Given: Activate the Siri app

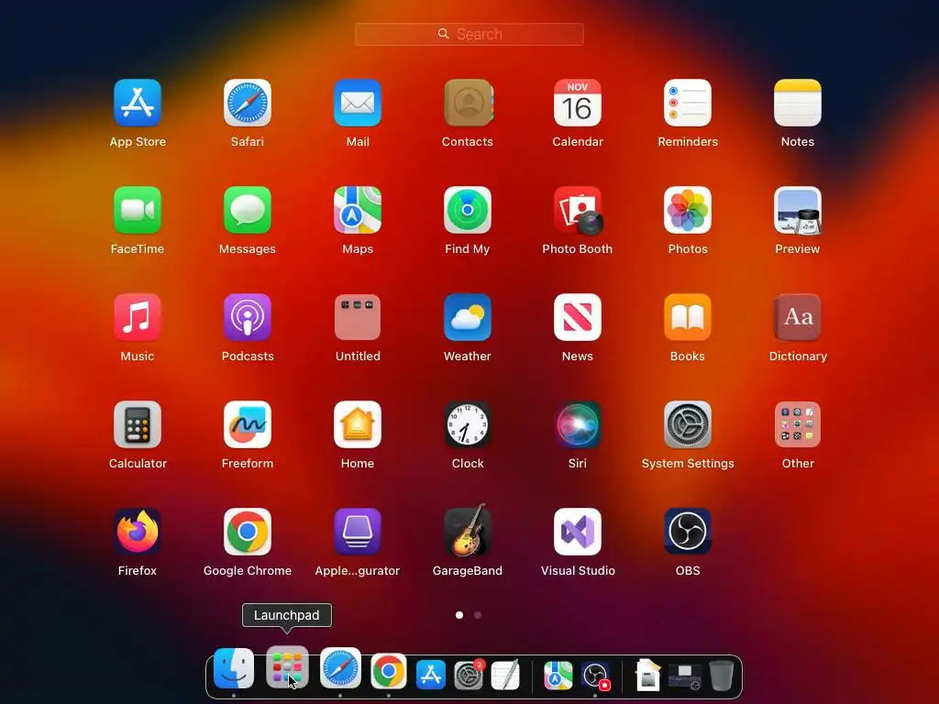Looking at the screenshot, I should pyautogui.click(x=578, y=424).
